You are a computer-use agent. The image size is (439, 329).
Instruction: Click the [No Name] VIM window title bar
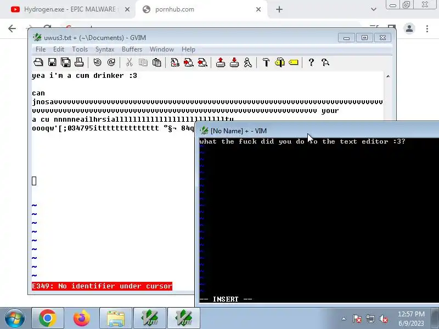coord(317,131)
